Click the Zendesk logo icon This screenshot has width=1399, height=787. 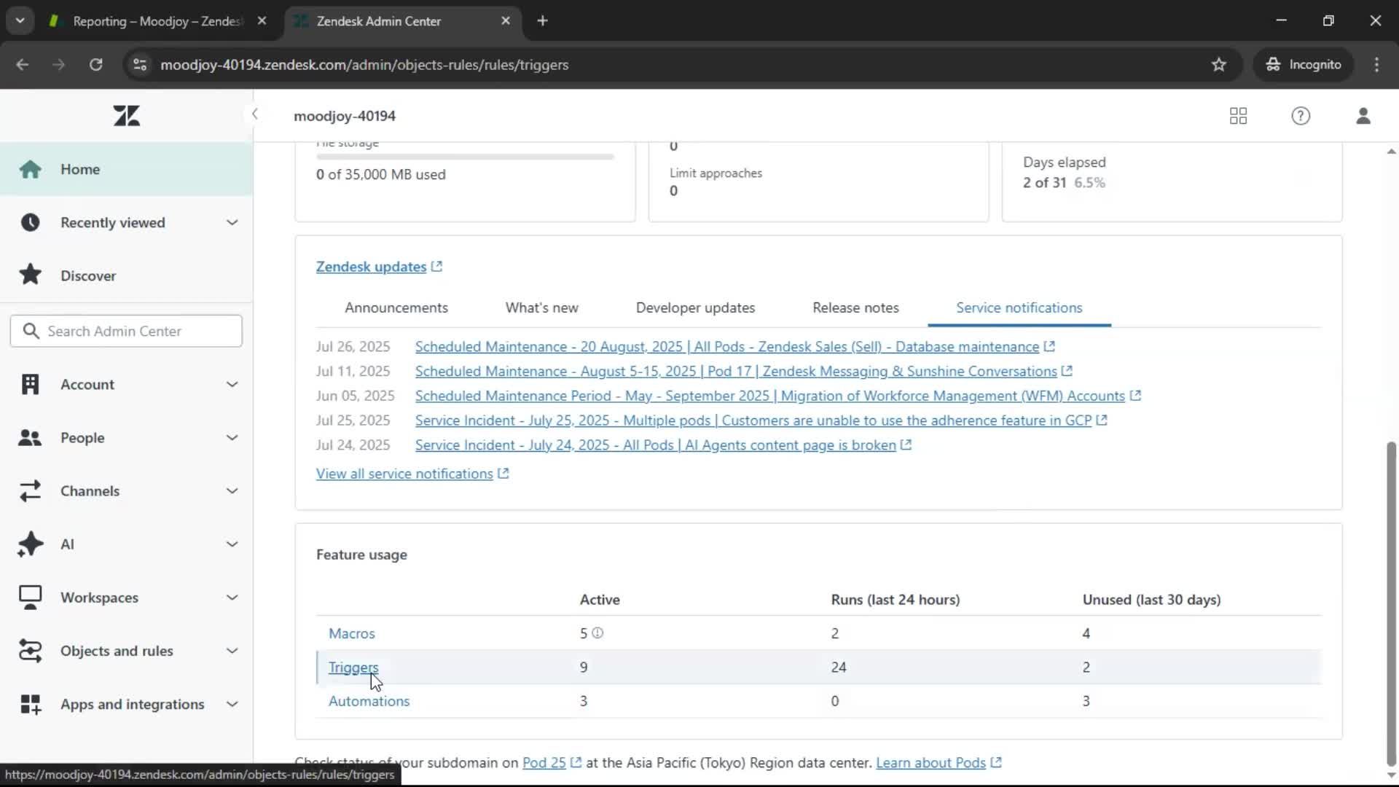pos(127,116)
